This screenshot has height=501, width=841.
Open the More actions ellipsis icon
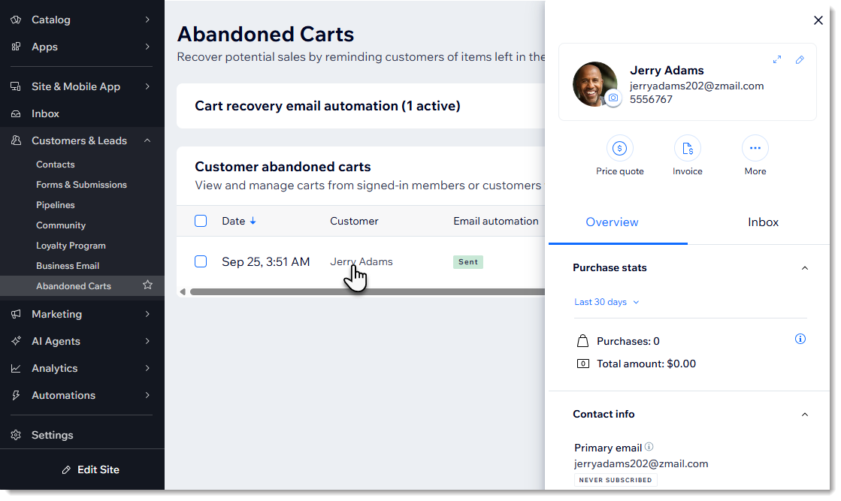point(755,149)
